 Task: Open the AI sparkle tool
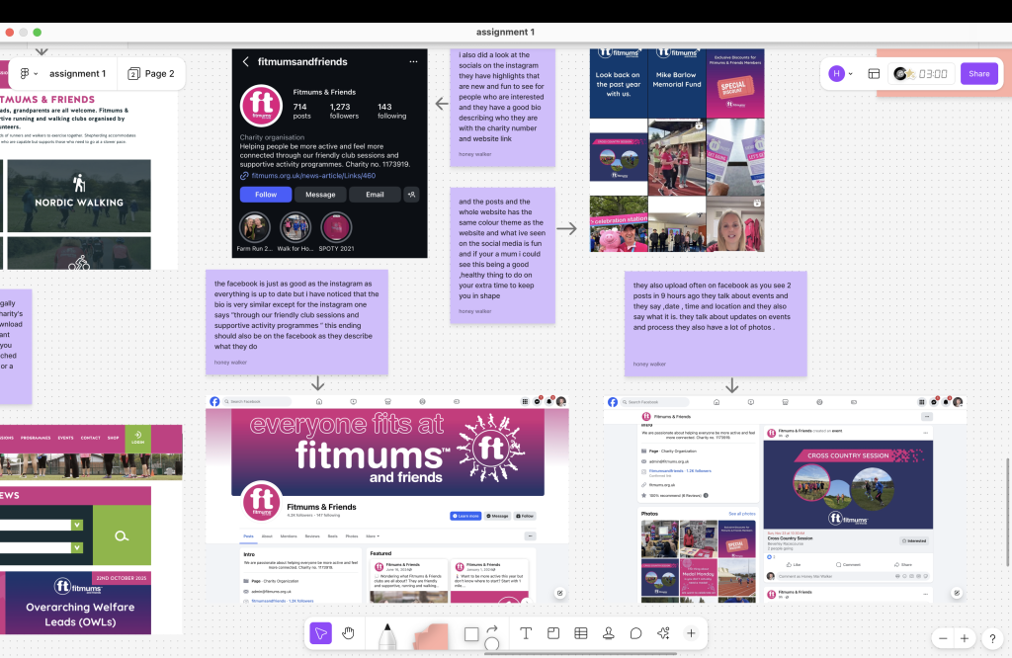pos(663,633)
